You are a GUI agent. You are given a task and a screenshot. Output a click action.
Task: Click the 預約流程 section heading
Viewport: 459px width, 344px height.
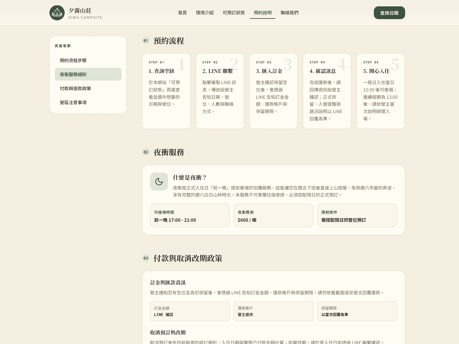click(x=169, y=41)
